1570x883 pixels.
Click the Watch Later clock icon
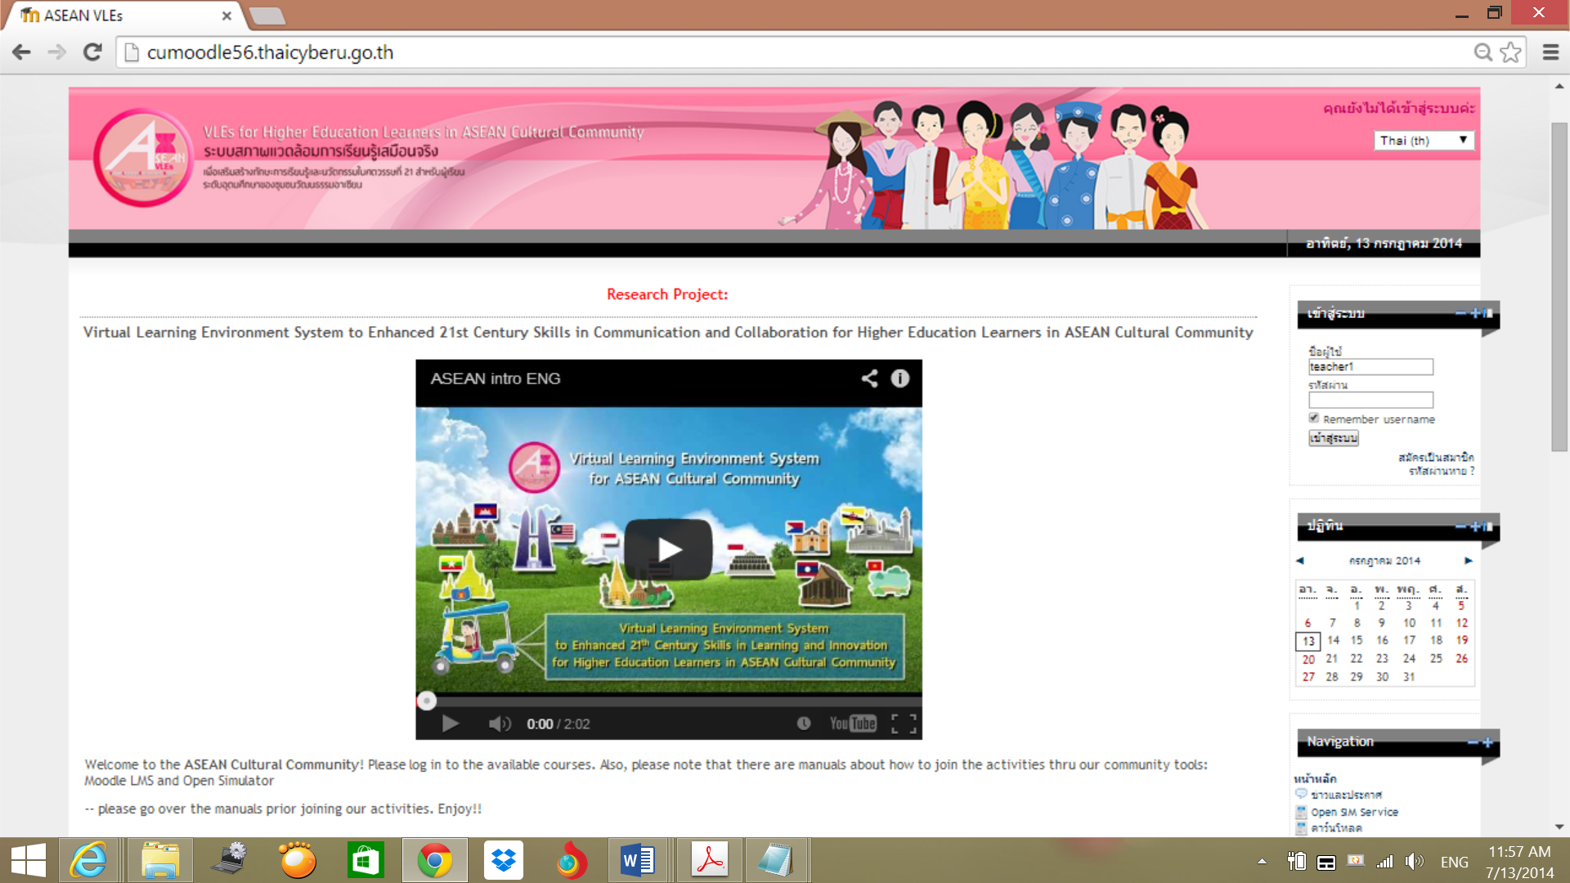804,724
